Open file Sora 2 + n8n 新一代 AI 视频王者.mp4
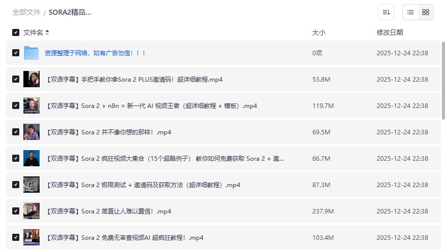This screenshot has height=251, width=446. click(x=151, y=105)
